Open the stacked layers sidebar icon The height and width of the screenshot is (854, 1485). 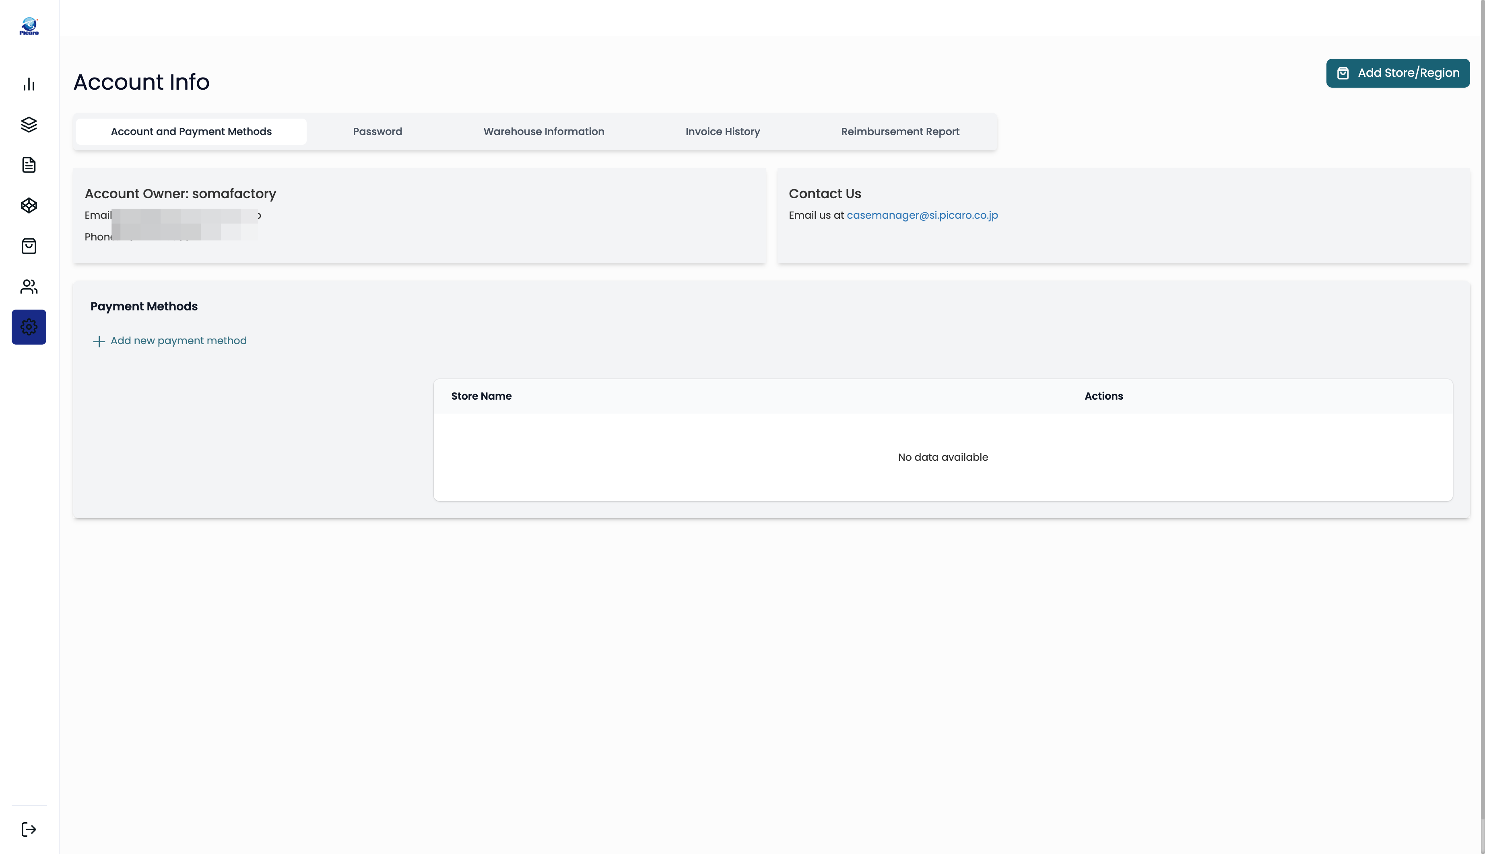click(x=29, y=125)
